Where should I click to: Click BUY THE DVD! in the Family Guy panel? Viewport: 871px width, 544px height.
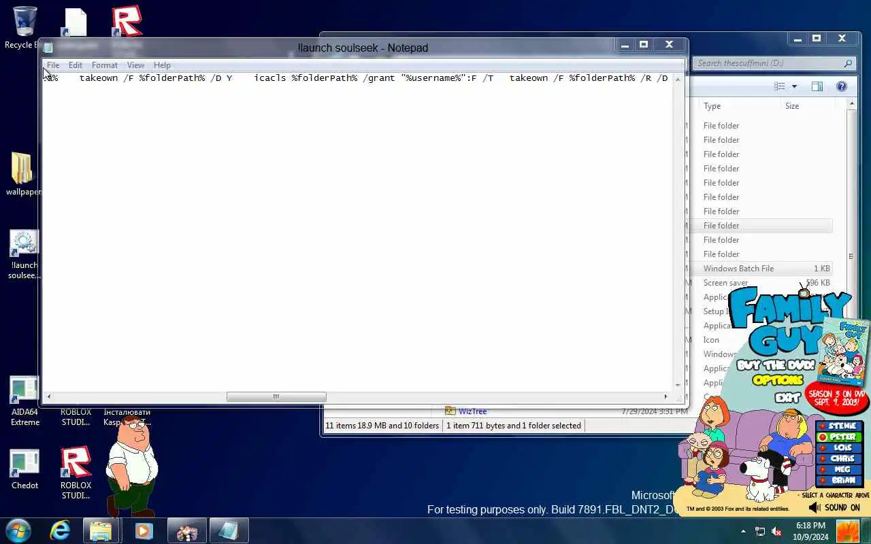(x=775, y=365)
